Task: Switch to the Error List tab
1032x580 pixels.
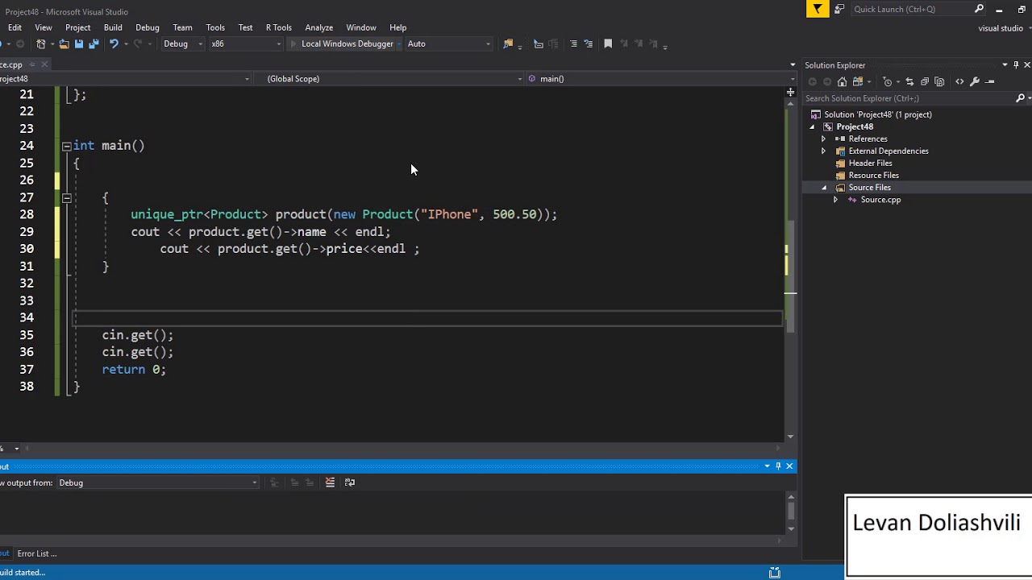Action: [x=37, y=553]
